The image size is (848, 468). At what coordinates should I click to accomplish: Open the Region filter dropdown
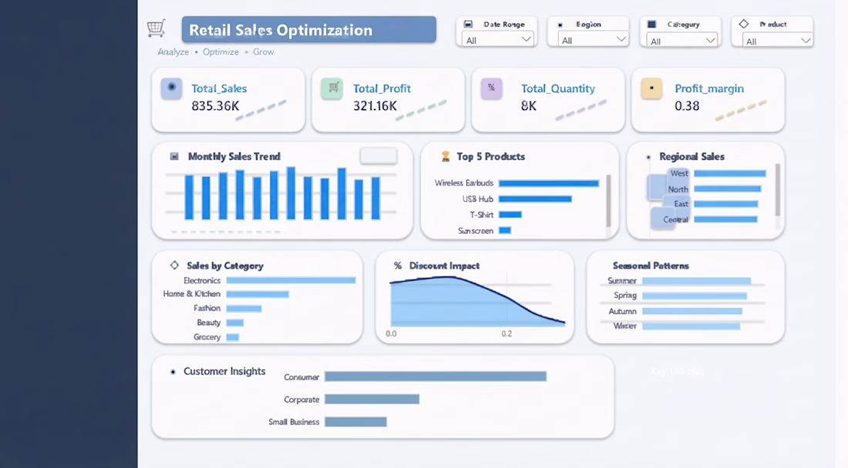click(x=593, y=40)
